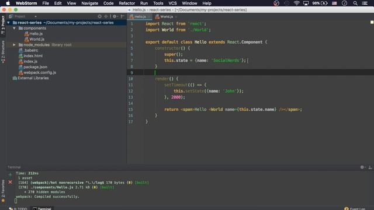Switch to the World.js editor tab

[166, 17]
